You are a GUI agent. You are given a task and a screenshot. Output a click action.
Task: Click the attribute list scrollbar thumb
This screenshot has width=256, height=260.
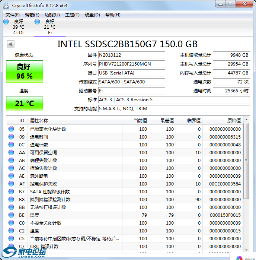[246, 161]
